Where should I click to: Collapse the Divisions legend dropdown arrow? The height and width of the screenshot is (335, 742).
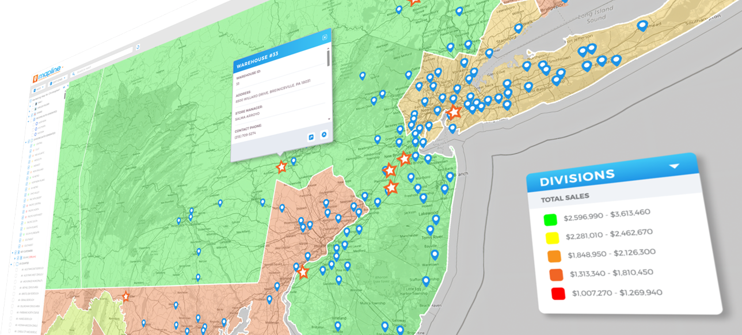[x=674, y=166]
